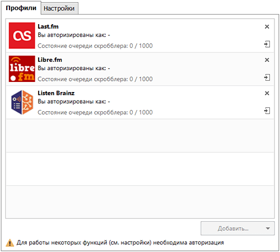
Task: Click the Listen Brainz hexagon logo
Action: [22, 102]
